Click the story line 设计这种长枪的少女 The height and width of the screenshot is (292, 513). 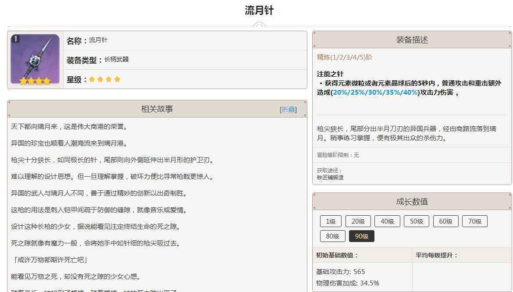coord(96,227)
